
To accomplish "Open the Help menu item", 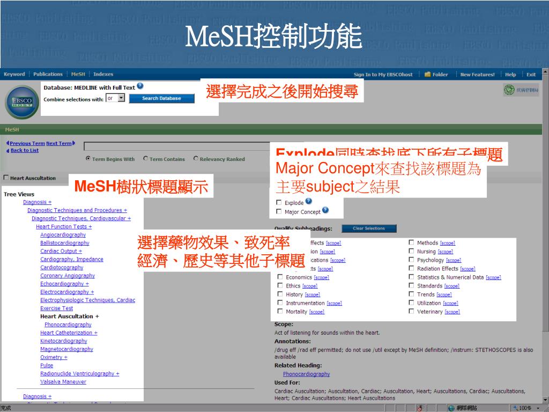I will [x=510, y=75].
